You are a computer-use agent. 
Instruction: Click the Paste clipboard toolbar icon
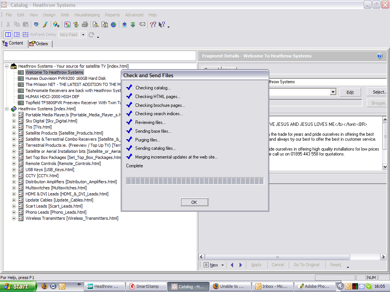(26, 24)
